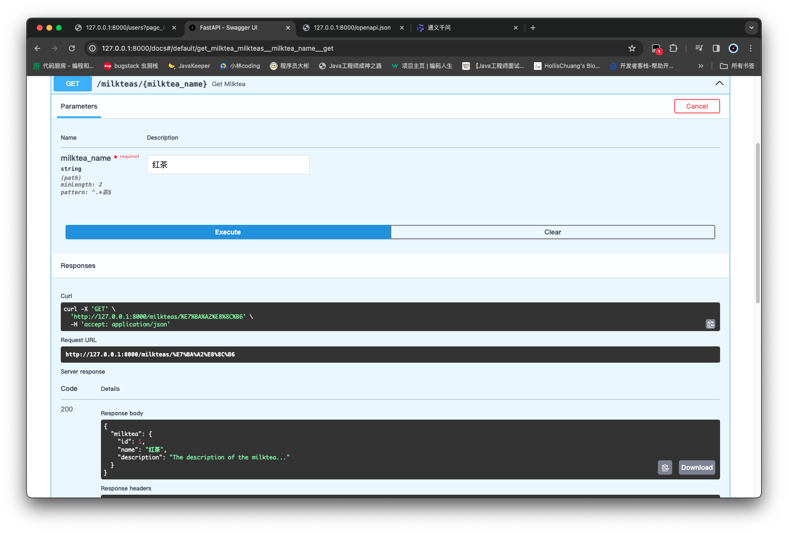Open the 【Java工程师面试 bookmark
The image size is (788, 533).
click(493, 66)
